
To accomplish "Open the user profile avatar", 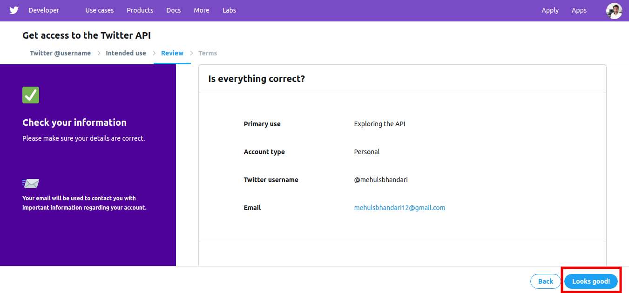I will [x=614, y=11].
